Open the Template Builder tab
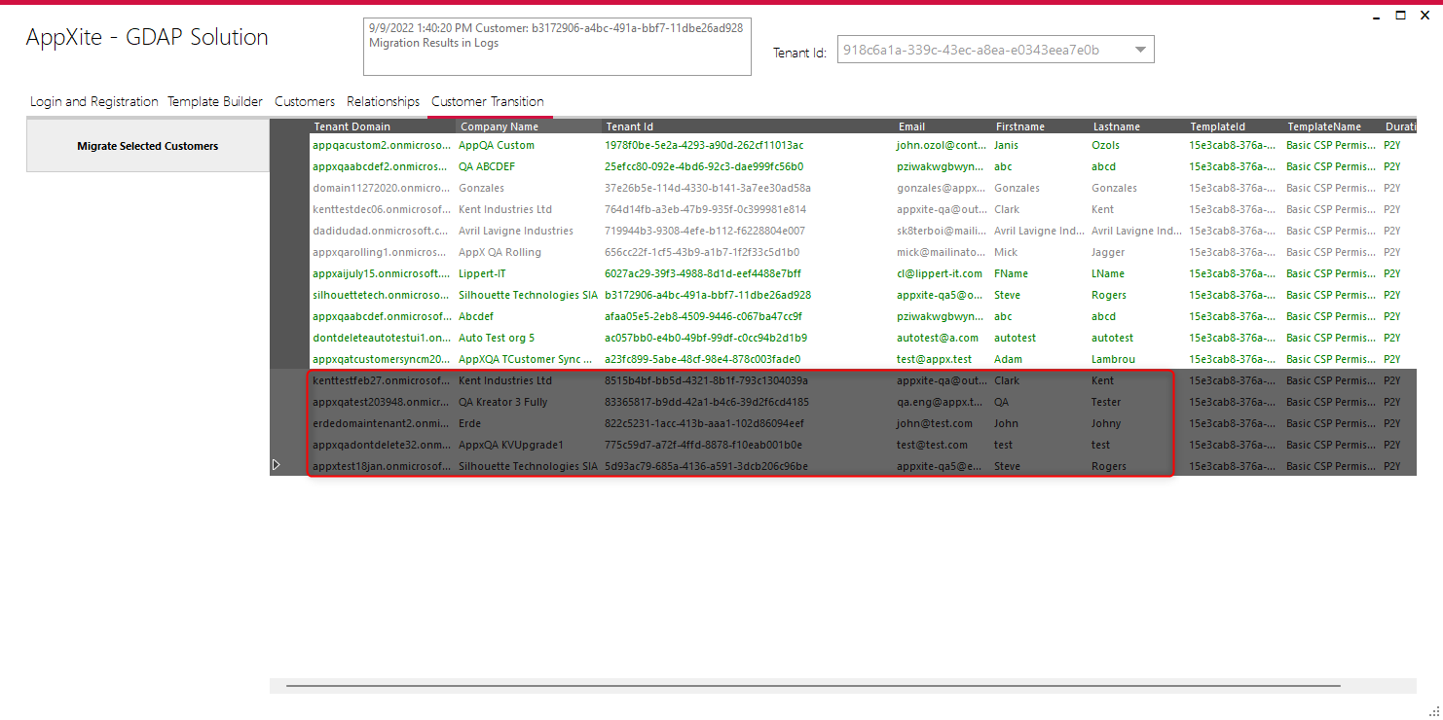This screenshot has width=1443, height=720. tap(215, 101)
